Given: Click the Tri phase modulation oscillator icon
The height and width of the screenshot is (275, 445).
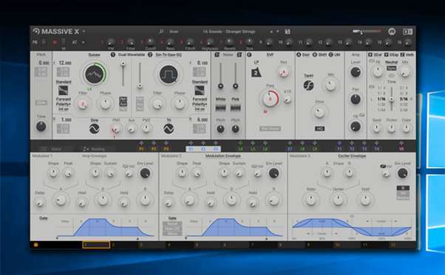Looking at the screenshot, I should (169, 129).
